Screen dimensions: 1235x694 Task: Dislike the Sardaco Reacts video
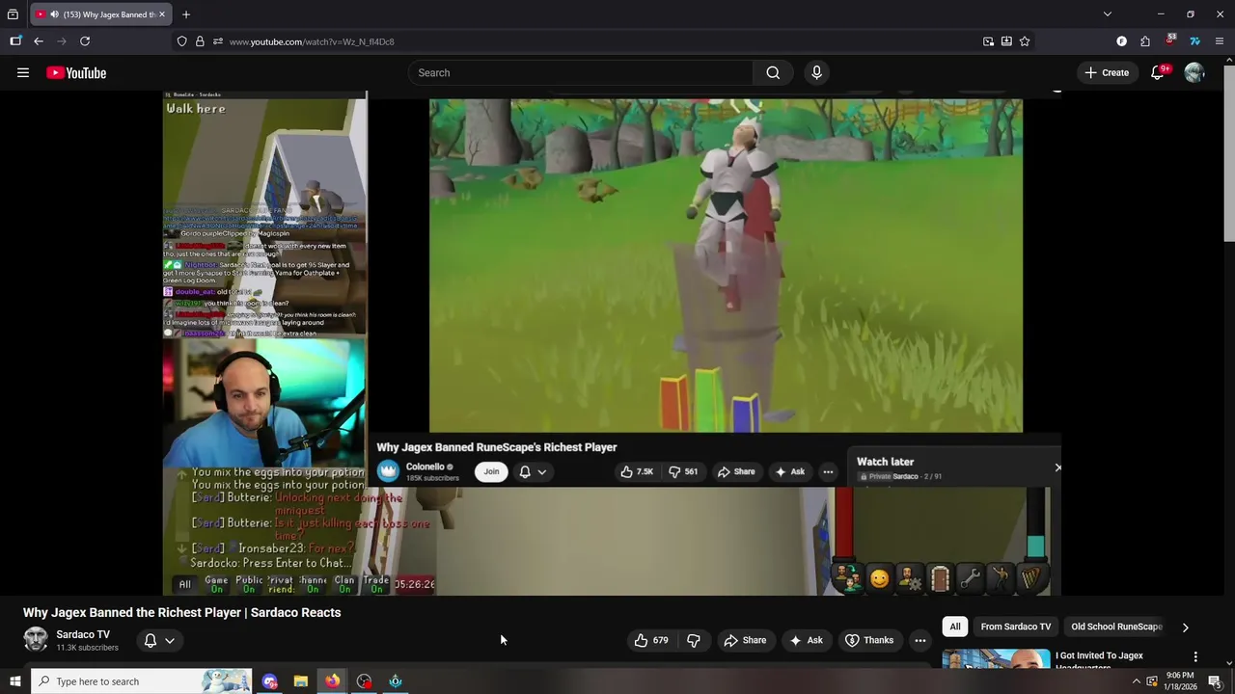click(693, 640)
